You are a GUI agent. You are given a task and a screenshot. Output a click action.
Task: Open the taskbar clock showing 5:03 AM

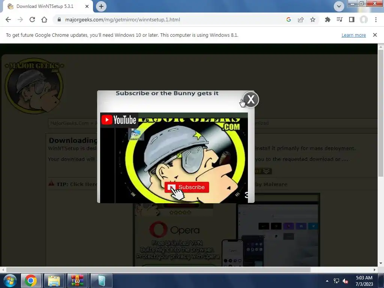point(364,281)
